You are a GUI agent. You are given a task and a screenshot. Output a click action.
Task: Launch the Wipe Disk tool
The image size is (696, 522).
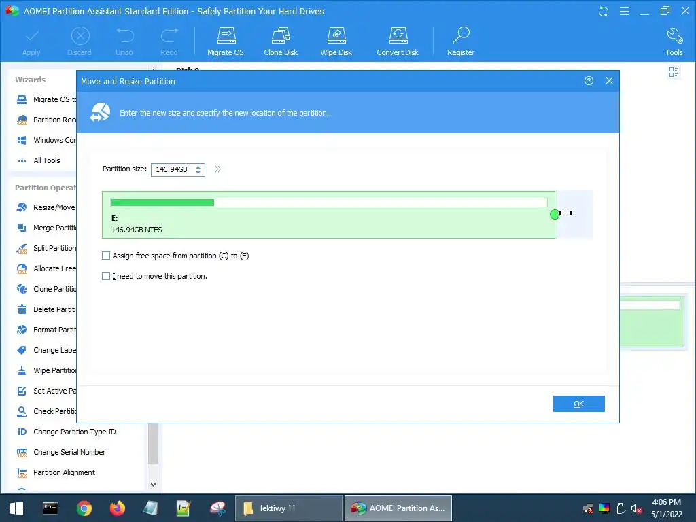point(336,41)
